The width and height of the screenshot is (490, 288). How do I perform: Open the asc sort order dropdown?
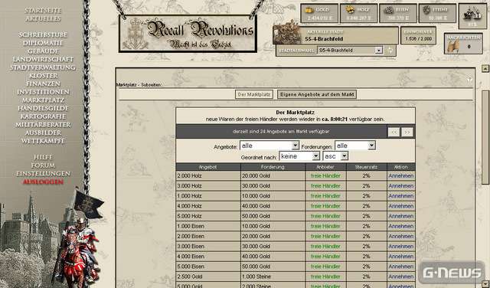(335, 156)
